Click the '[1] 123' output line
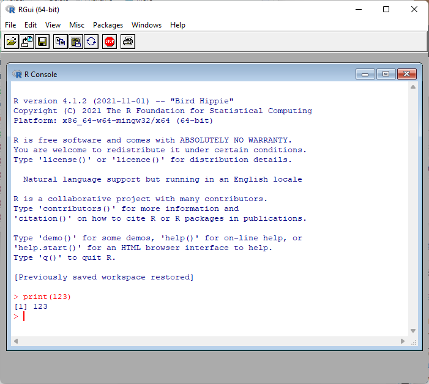 coord(31,306)
